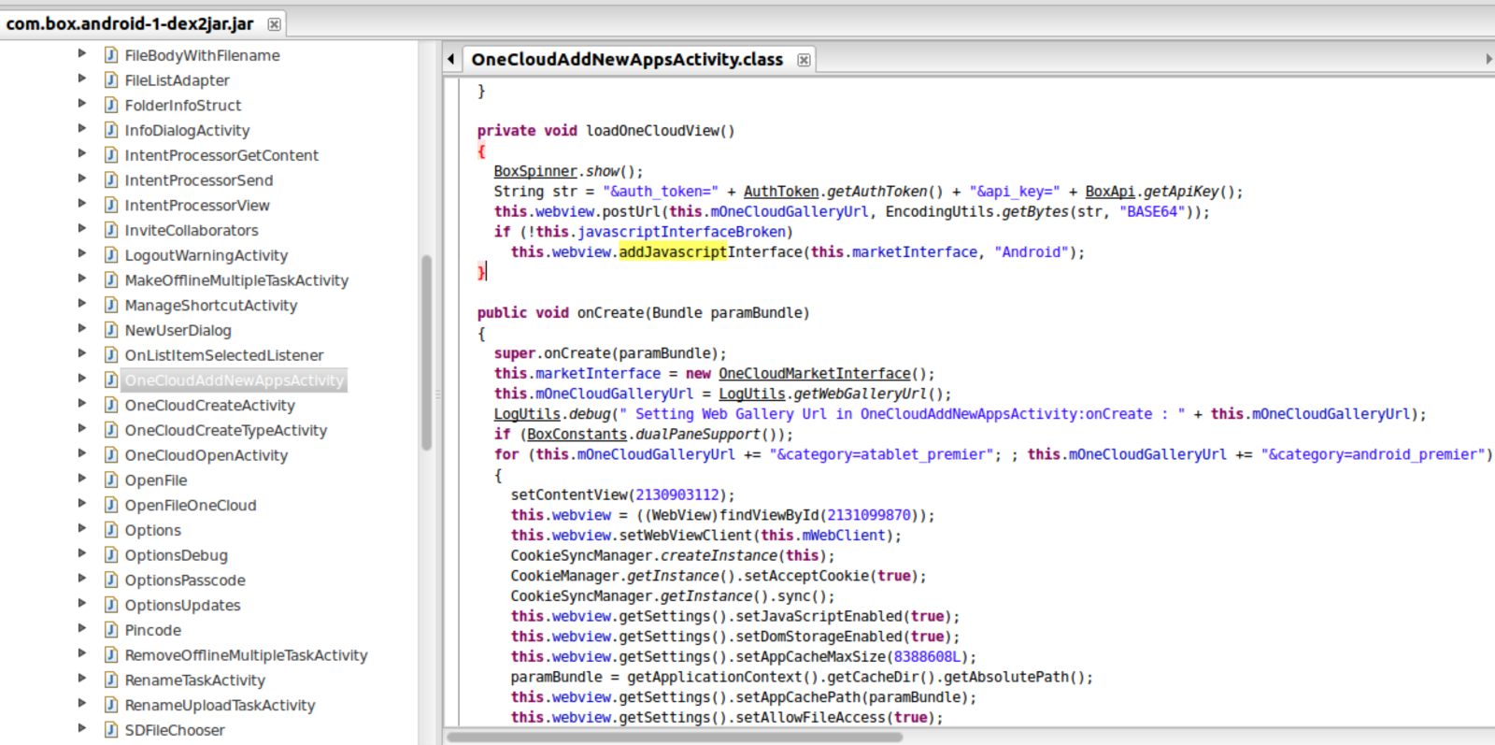Select SDFileChooser in the class tree

pos(175,730)
